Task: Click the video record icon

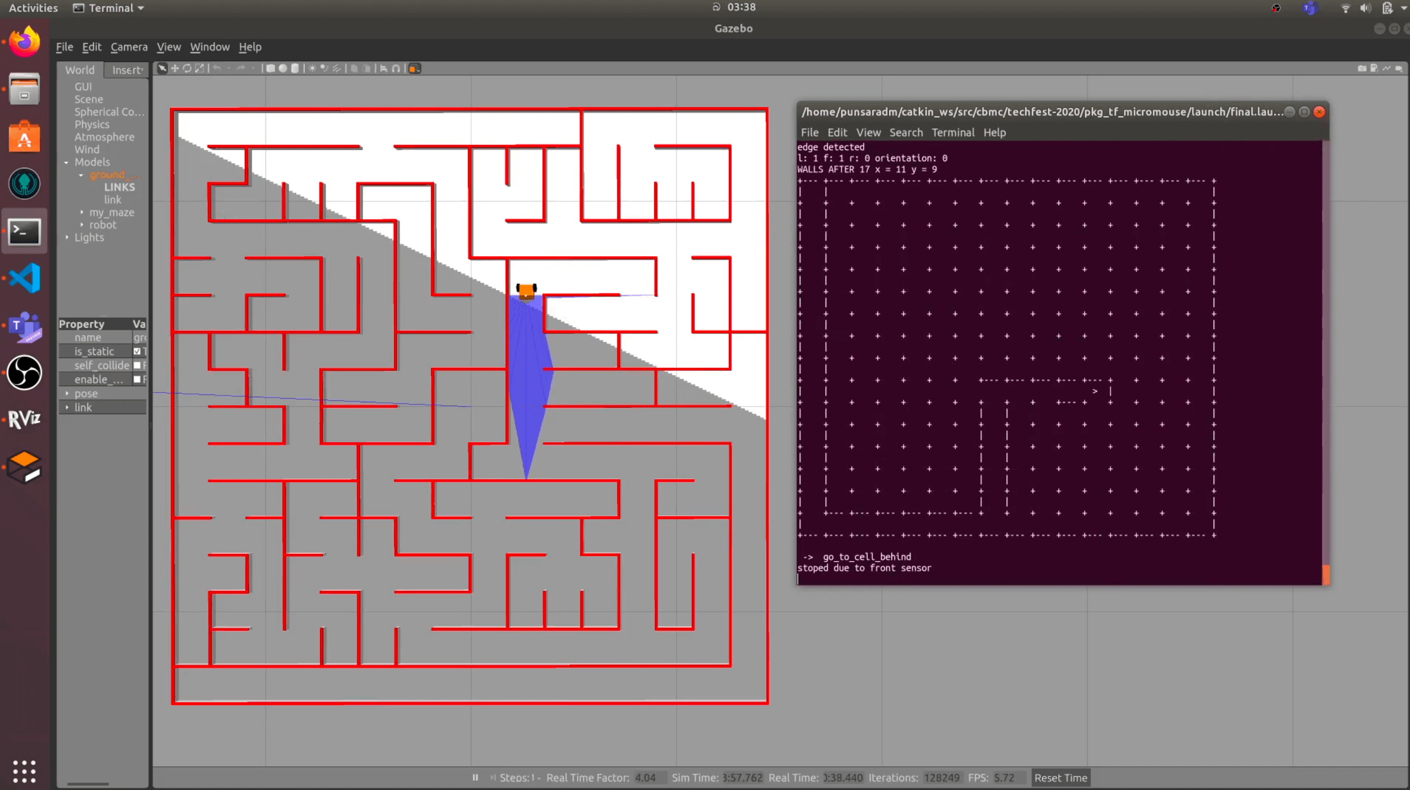Action: (1399, 68)
